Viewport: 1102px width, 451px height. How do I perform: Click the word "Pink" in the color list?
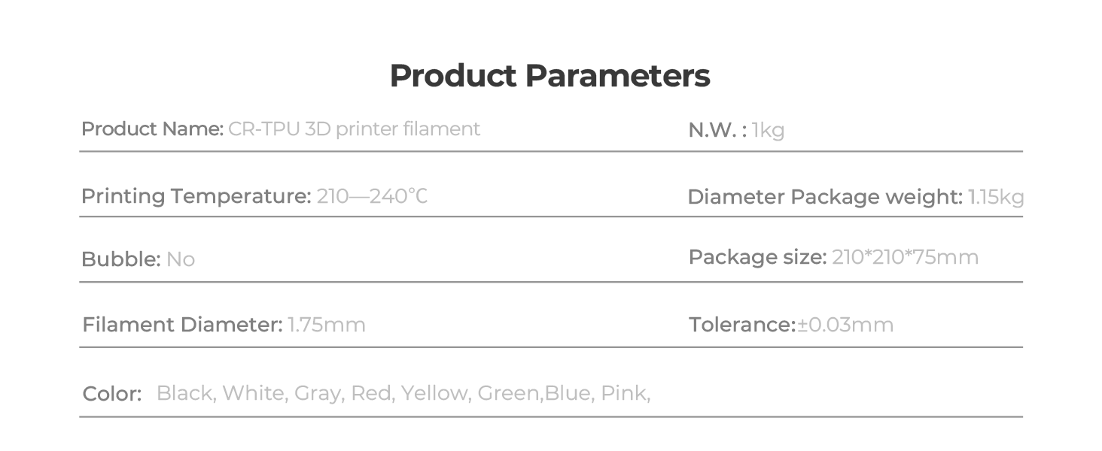point(623,392)
